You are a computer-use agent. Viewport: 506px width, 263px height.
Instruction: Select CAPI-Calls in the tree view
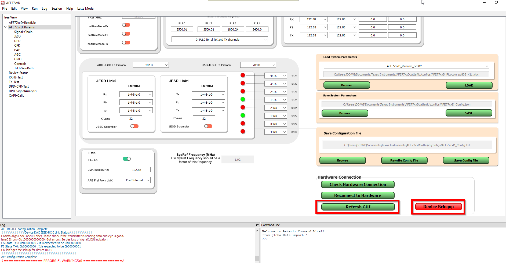pos(16,96)
